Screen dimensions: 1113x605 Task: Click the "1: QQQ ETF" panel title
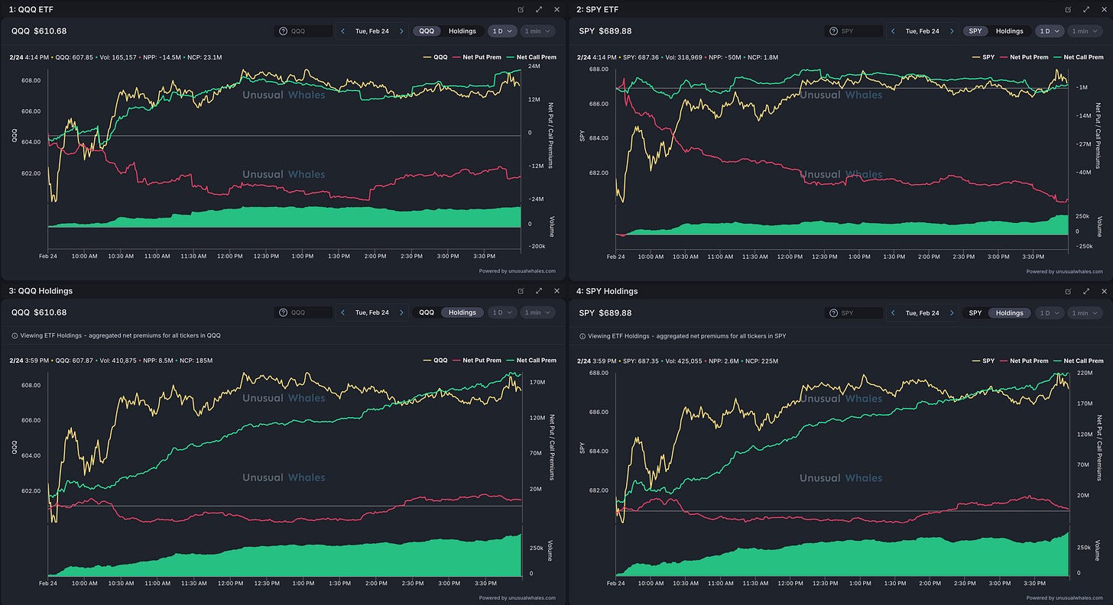tap(31, 9)
